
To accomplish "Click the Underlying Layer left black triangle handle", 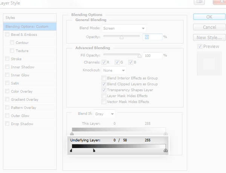I will click(x=72, y=151).
